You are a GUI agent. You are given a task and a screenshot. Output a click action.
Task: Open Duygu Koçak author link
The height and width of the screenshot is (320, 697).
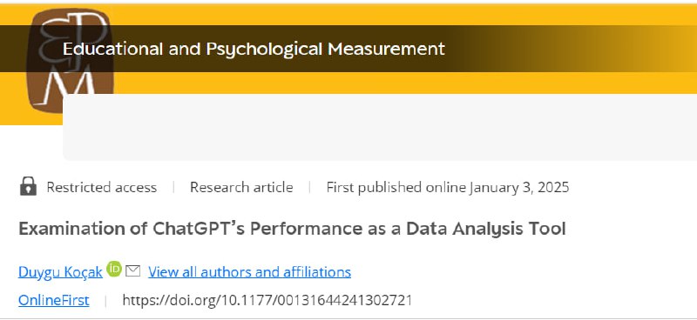point(60,271)
